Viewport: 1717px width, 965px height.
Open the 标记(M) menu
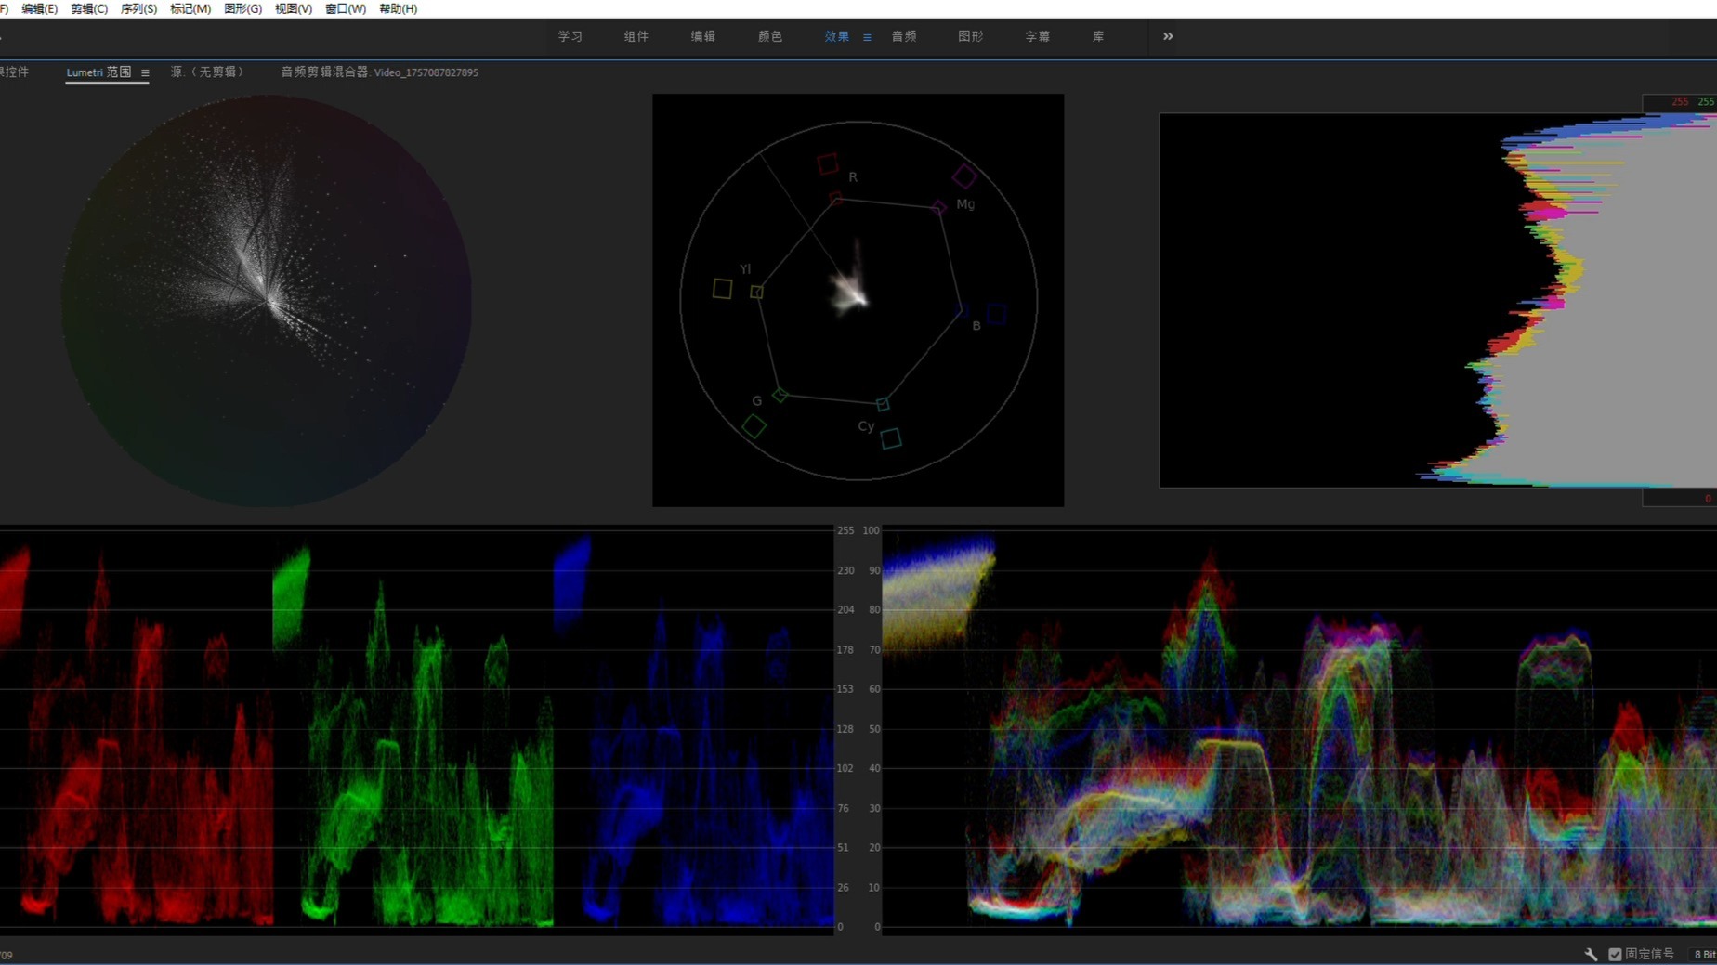(190, 8)
